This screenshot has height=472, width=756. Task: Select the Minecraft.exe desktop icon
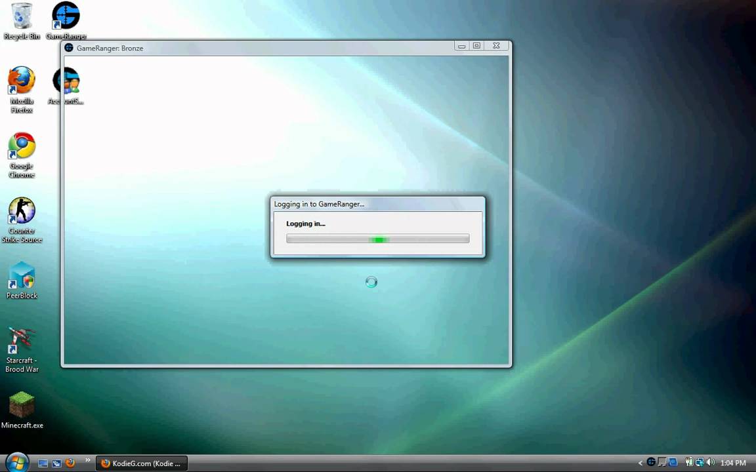[x=22, y=410]
